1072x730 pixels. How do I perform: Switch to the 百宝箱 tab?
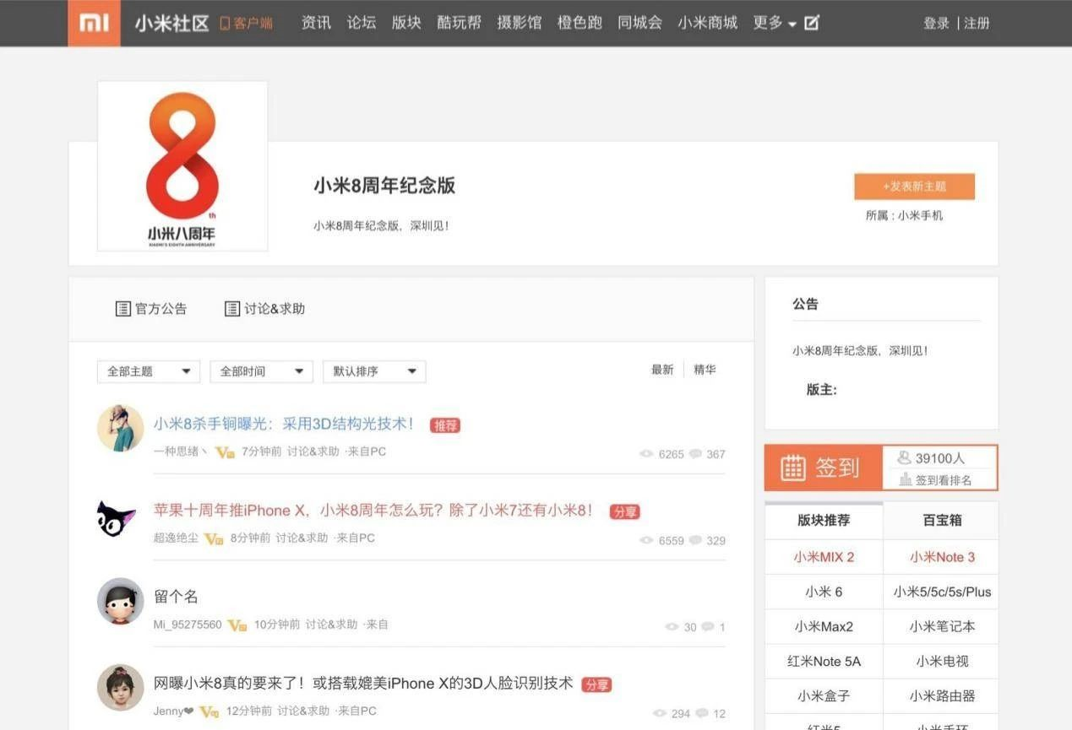(x=941, y=520)
